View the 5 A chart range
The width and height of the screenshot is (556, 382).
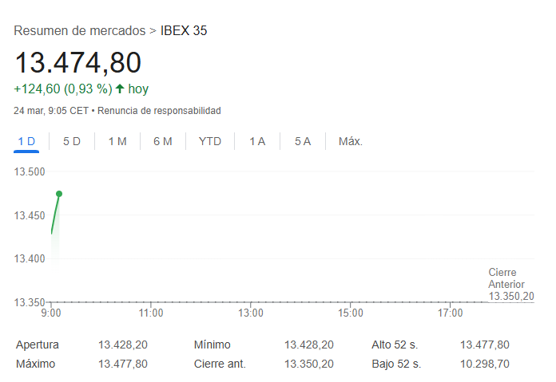coord(302,141)
